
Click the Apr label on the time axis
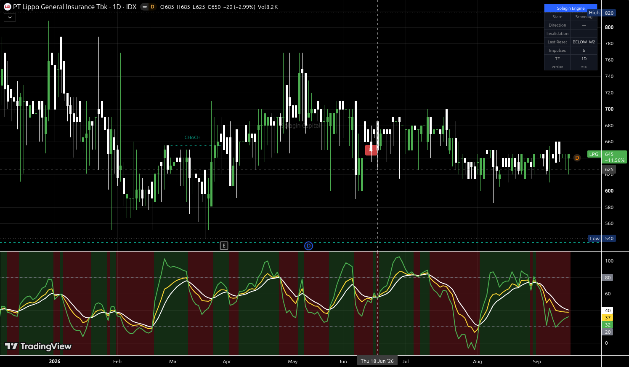pyautogui.click(x=227, y=362)
